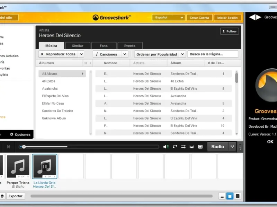Viewport: 277px width, 207px height.
Task: Select El Mar No Cesa album
Action: pos(53,103)
